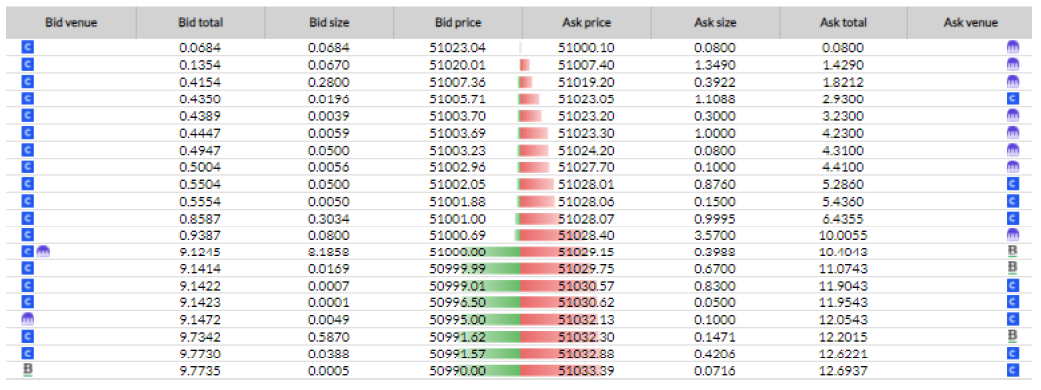
Task: Sort by Bid venue column header
Action: click(x=71, y=22)
